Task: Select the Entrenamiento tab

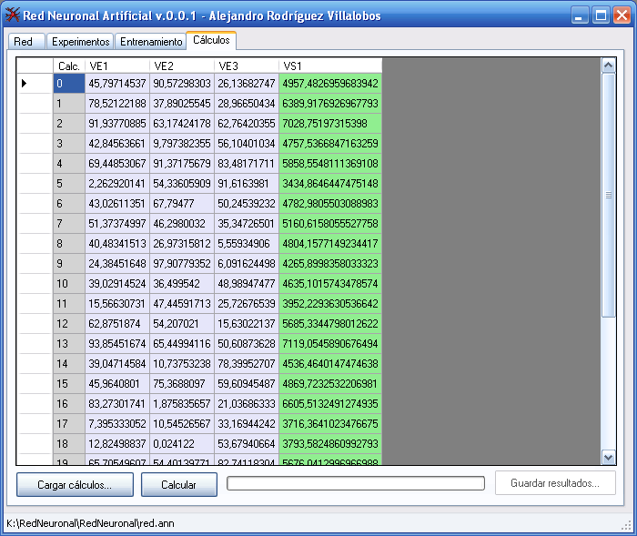Action: [150, 42]
